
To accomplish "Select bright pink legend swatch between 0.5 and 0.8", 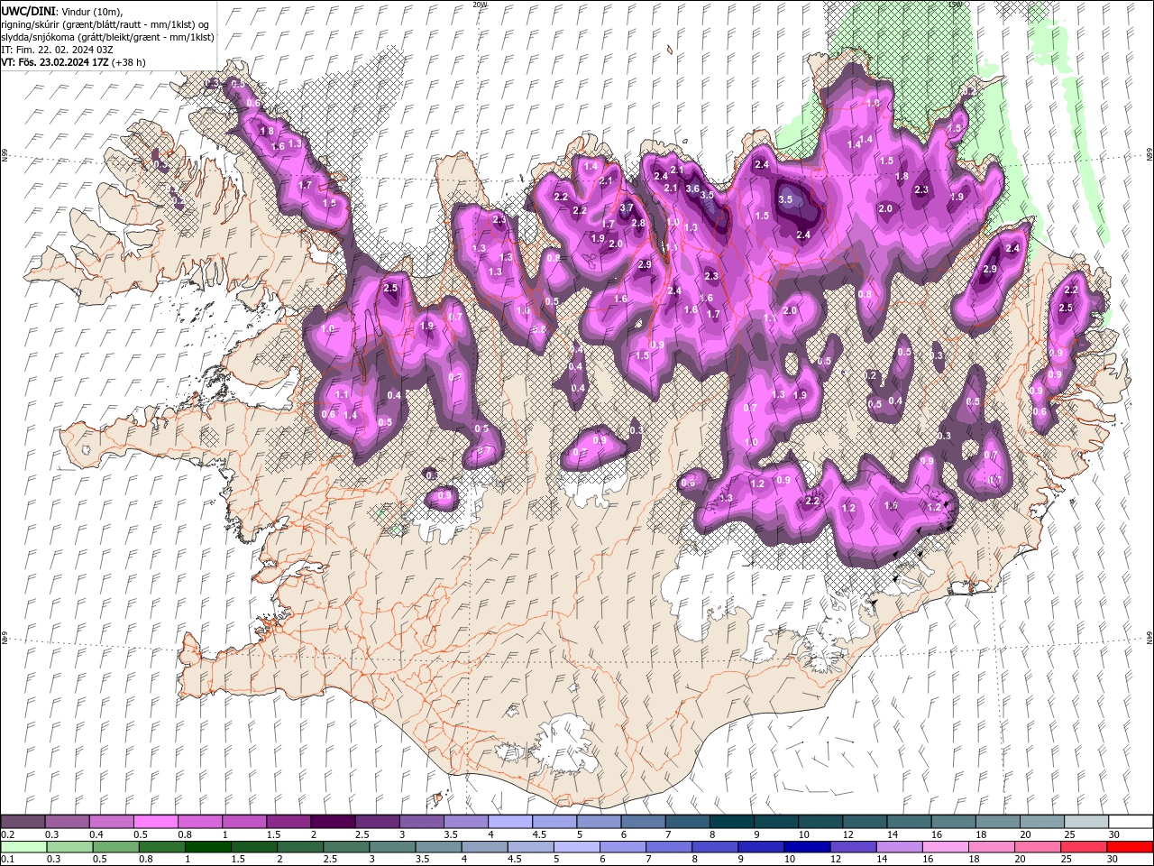I will [x=155, y=821].
